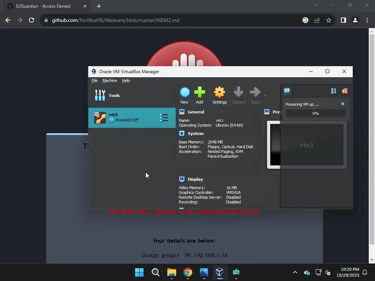This screenshot has width=375, height=281.
Task: Click the Preview section monitor icon
Action: click(267, 112)
